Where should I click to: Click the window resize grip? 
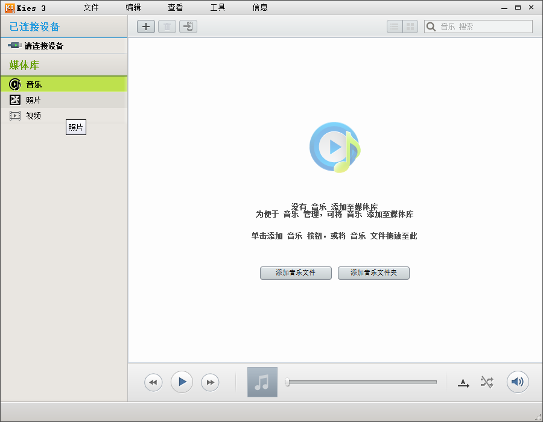click(538, 417)
